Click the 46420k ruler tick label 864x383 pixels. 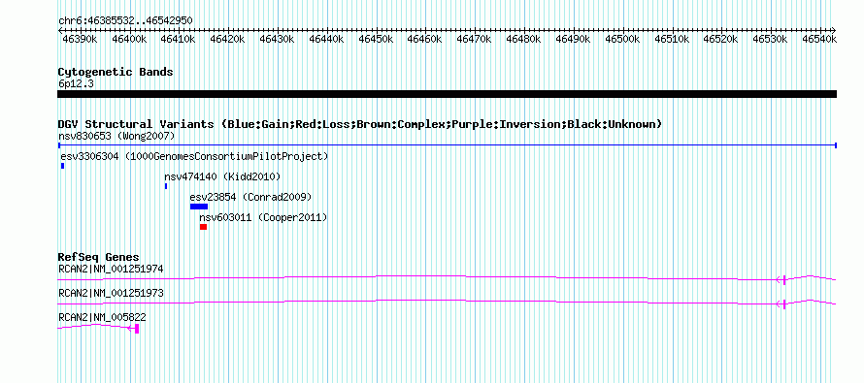tap(228, 39)
